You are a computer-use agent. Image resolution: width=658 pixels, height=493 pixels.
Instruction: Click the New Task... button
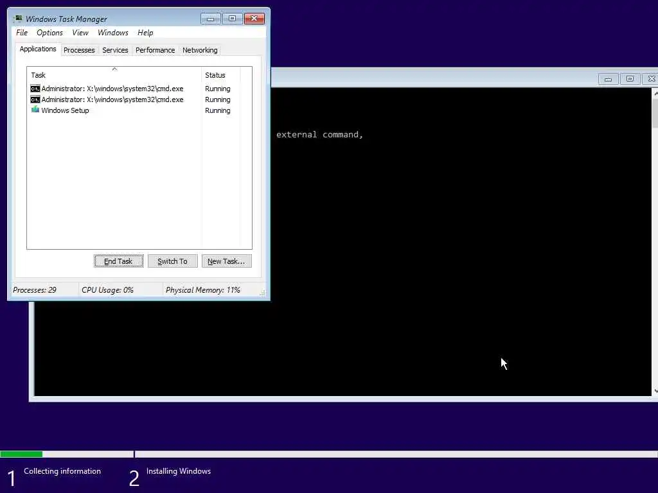tap(227, 261)
